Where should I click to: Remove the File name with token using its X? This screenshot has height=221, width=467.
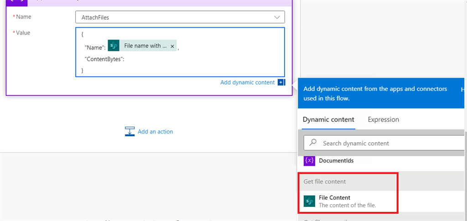pos(172,46)
